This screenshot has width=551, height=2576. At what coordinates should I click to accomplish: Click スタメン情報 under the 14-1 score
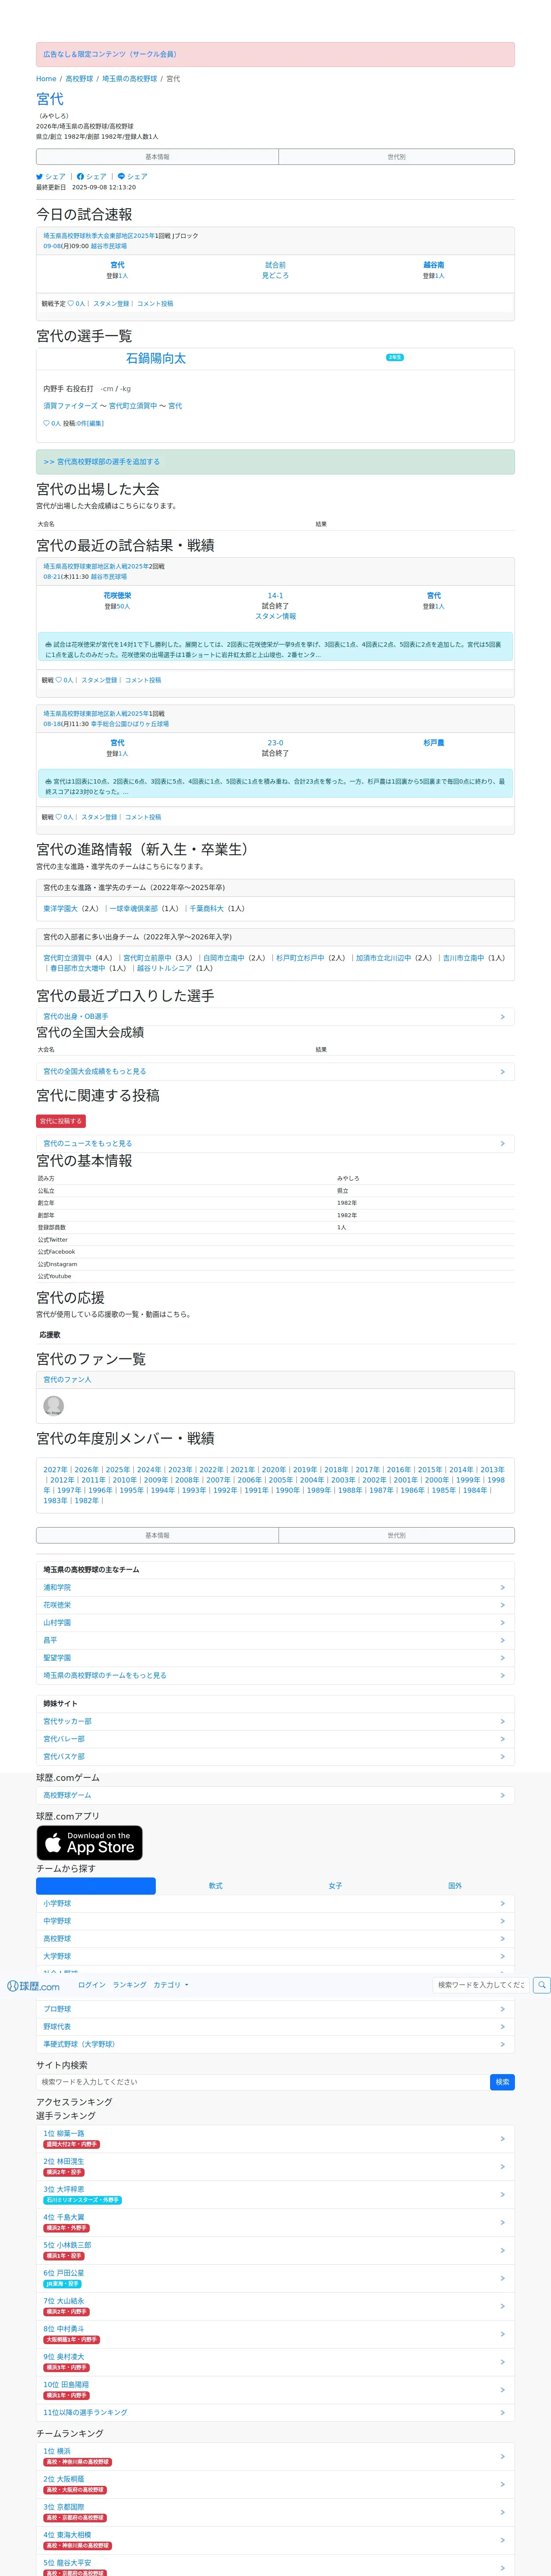(x=275, y=617)
